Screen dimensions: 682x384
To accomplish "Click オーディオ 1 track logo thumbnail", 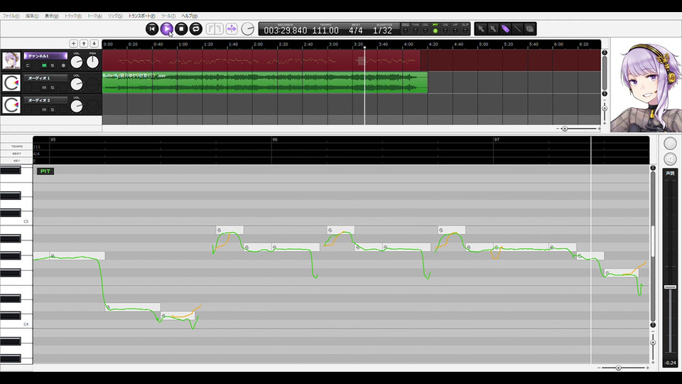I will tap(11, 82).
